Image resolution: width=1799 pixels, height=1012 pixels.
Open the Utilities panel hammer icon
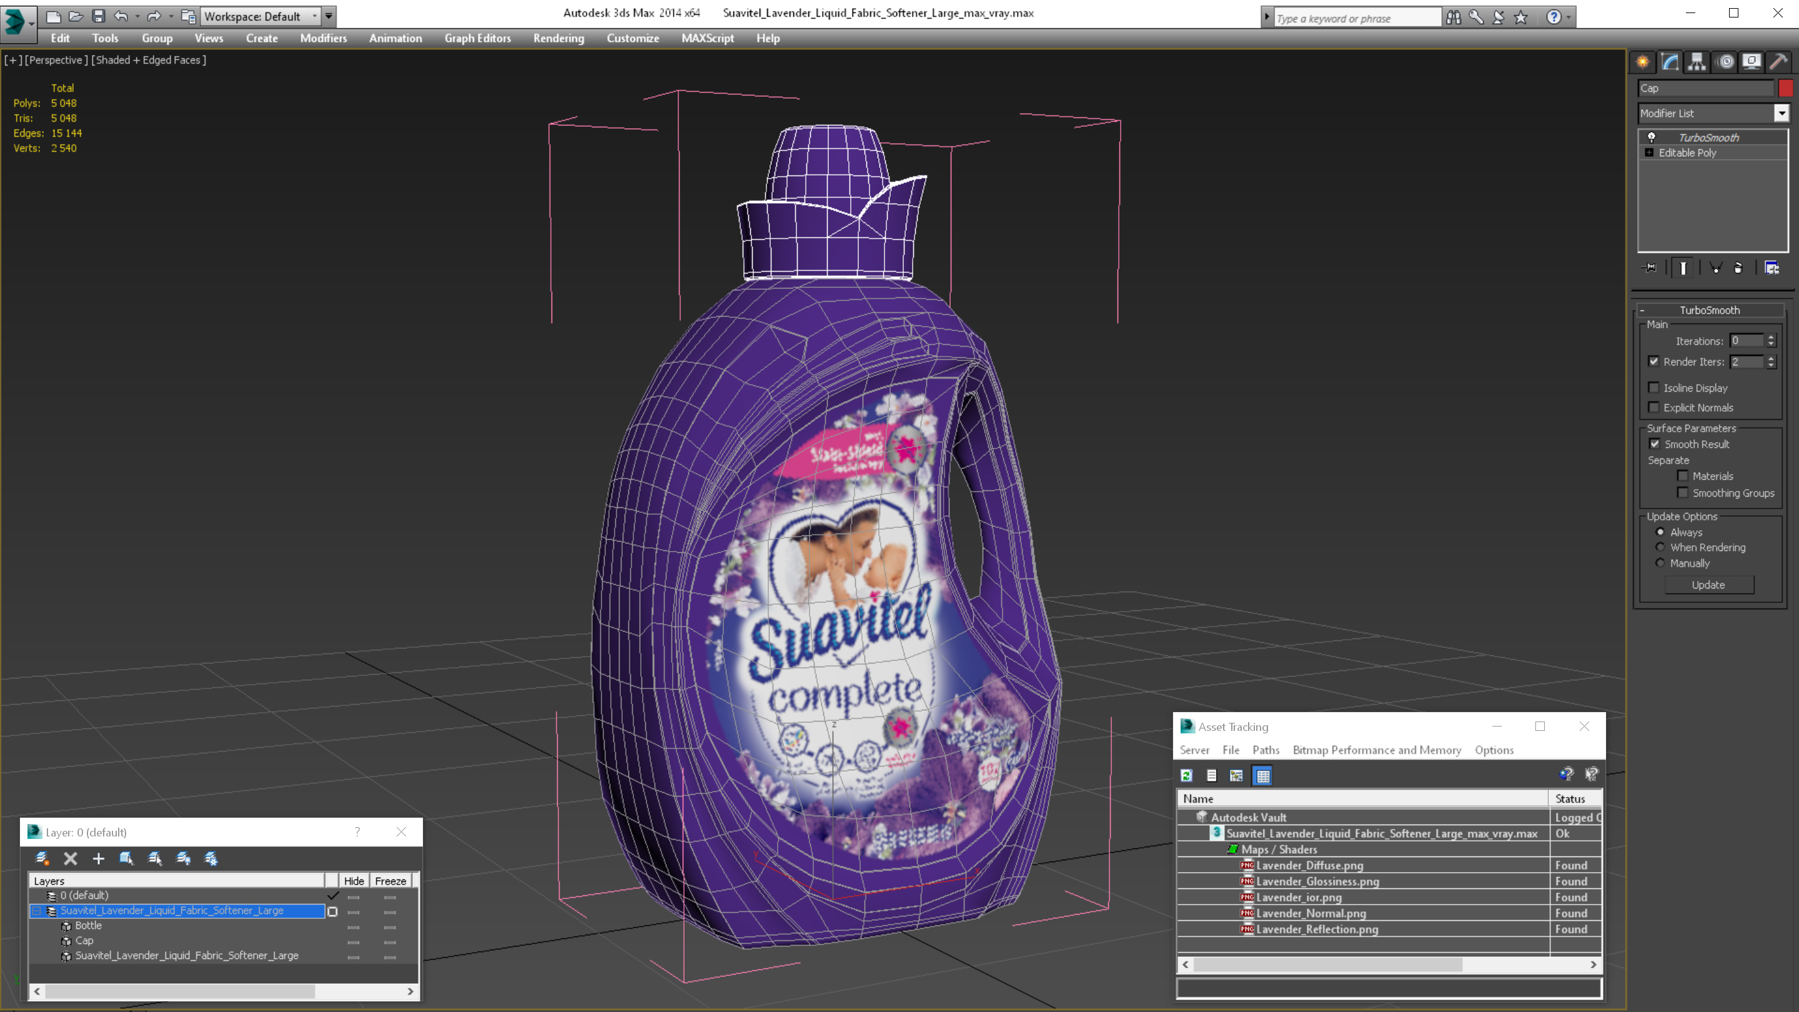[x=1778, y=62]
